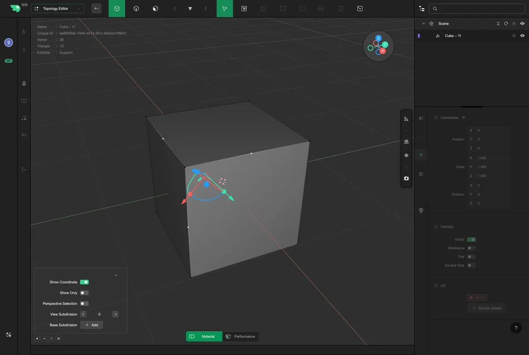
Task: Click the back arrow button in toolbar
Action: pos(97,8)
